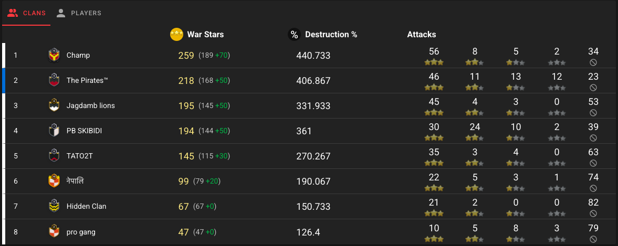
Task: Open the Jagdamb lions clan name
Action: (91, 105)
